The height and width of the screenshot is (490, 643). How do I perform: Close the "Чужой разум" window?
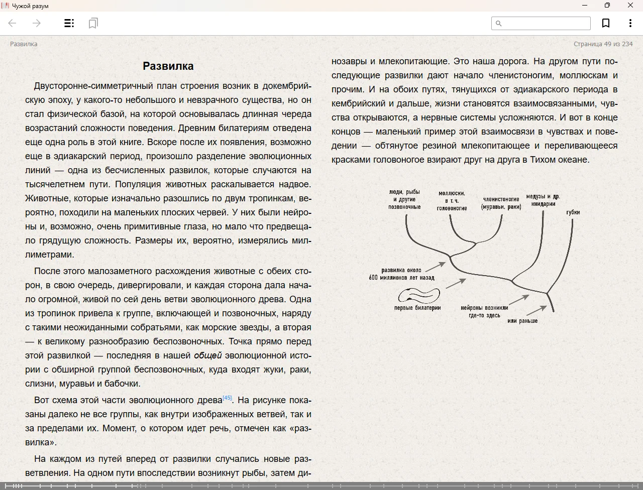pos(630,6)
